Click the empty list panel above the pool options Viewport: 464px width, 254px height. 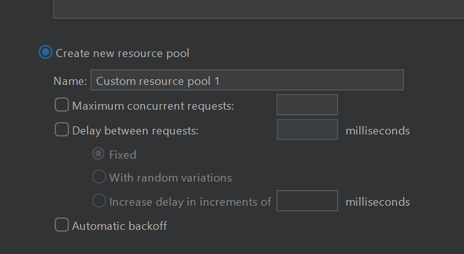[x=259, y=9]
